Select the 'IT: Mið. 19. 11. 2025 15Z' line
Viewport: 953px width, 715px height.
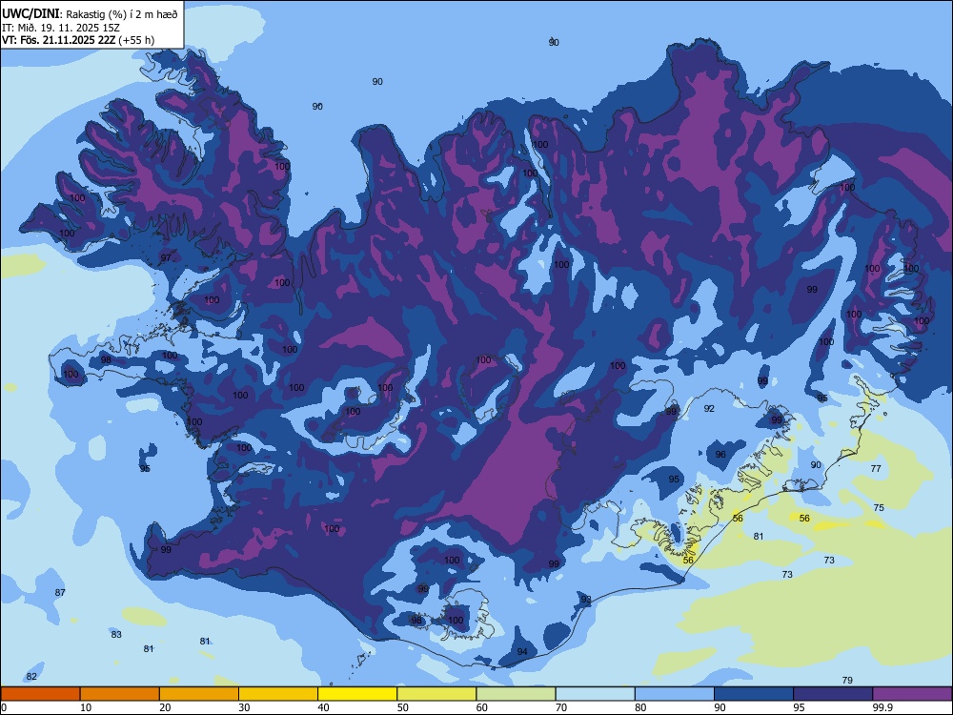click(61, 28)
